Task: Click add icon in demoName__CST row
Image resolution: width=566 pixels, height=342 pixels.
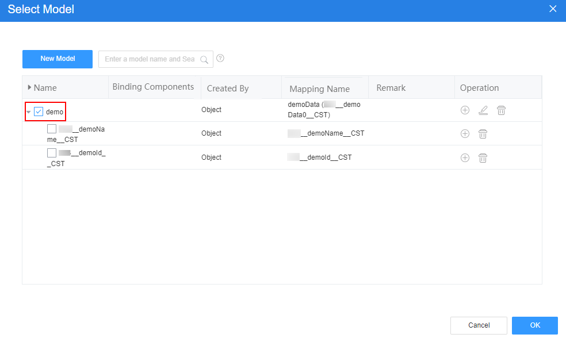Action: tap(465, 134)
